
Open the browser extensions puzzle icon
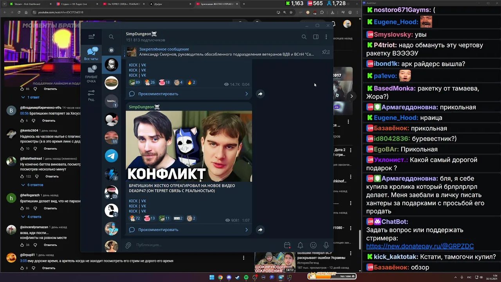tap(322, 12)
